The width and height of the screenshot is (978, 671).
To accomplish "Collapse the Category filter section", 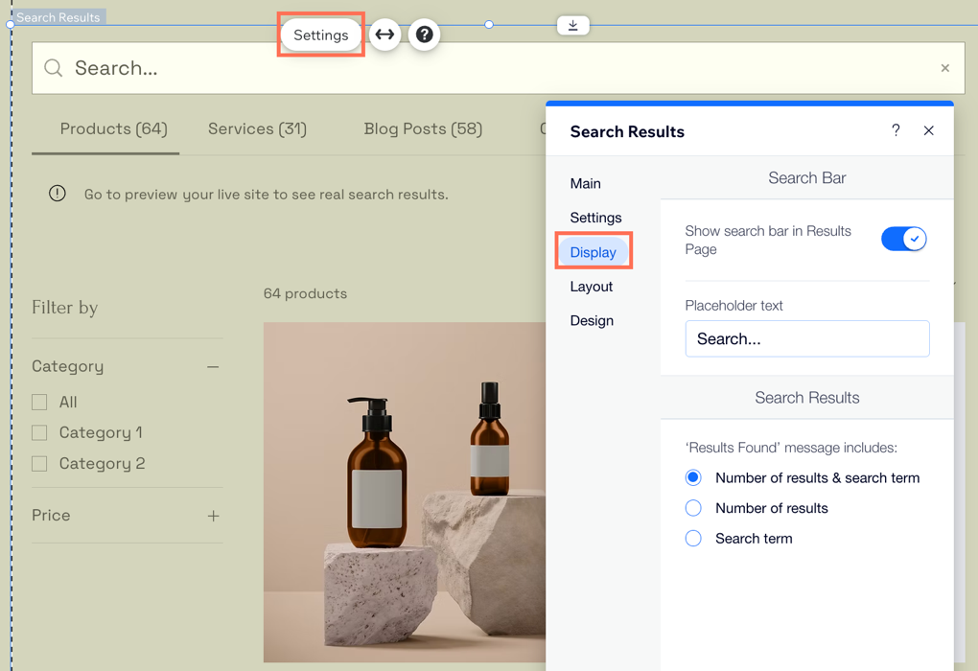I will click(x=213, y=366).
